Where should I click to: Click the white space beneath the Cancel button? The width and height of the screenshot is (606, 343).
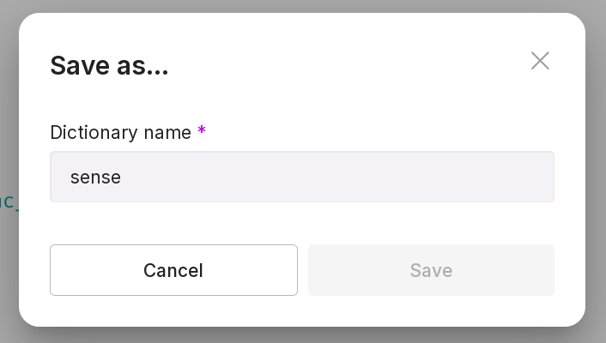[x=173, y=310]
